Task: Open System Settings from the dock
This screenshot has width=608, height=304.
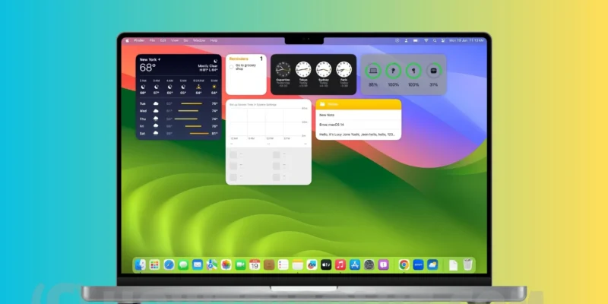Action: pos(369,264)
